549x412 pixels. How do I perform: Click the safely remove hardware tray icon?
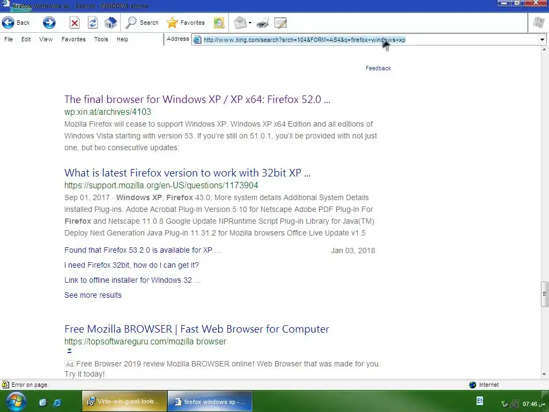coord(504,404)
